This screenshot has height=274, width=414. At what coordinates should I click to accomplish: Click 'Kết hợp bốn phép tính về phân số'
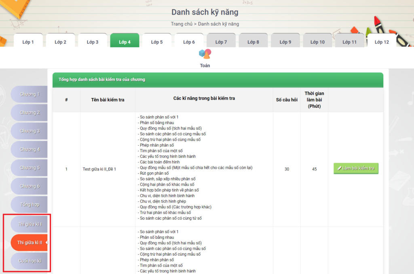click(x=169, y=190)
